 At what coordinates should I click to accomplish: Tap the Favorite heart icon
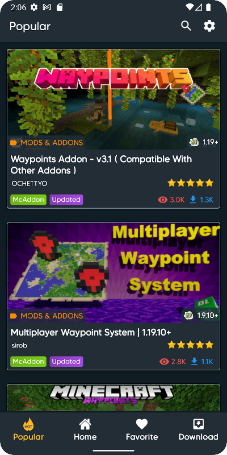tap(142, 424)
